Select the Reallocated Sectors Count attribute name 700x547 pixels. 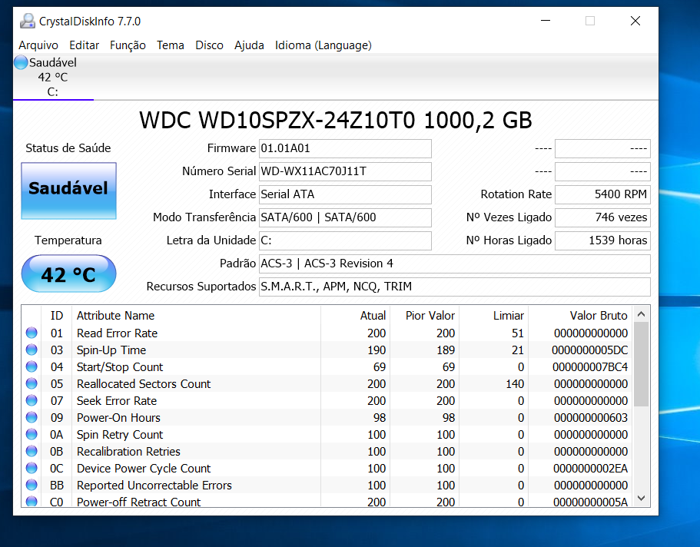[x=143, y=384]
